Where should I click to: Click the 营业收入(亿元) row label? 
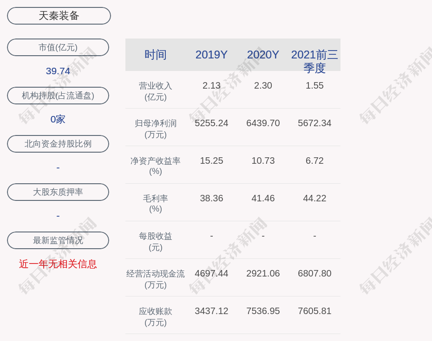point(155,91)
